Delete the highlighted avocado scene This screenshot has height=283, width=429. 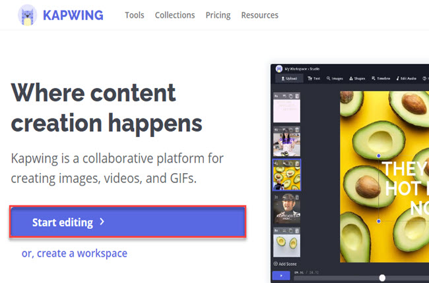(x=297, y=163)
